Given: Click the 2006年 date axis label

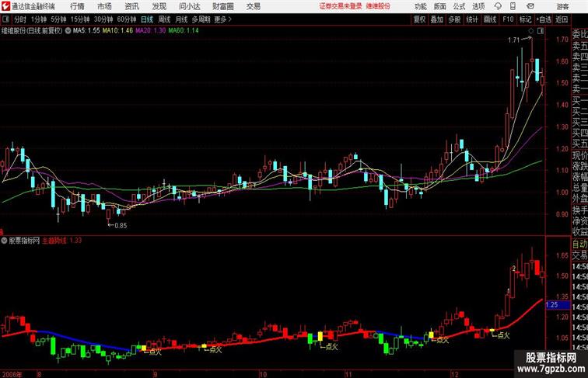Looking at the screenshot, I should pos(11,374).
